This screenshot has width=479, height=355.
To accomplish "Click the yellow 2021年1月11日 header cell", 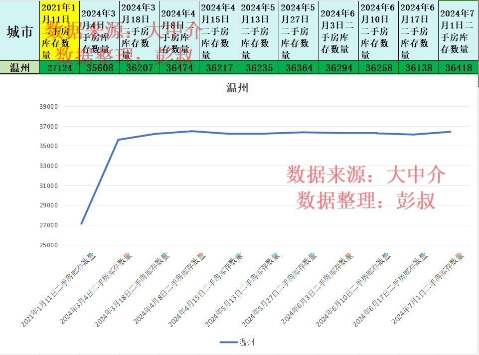I will [60, 30].
